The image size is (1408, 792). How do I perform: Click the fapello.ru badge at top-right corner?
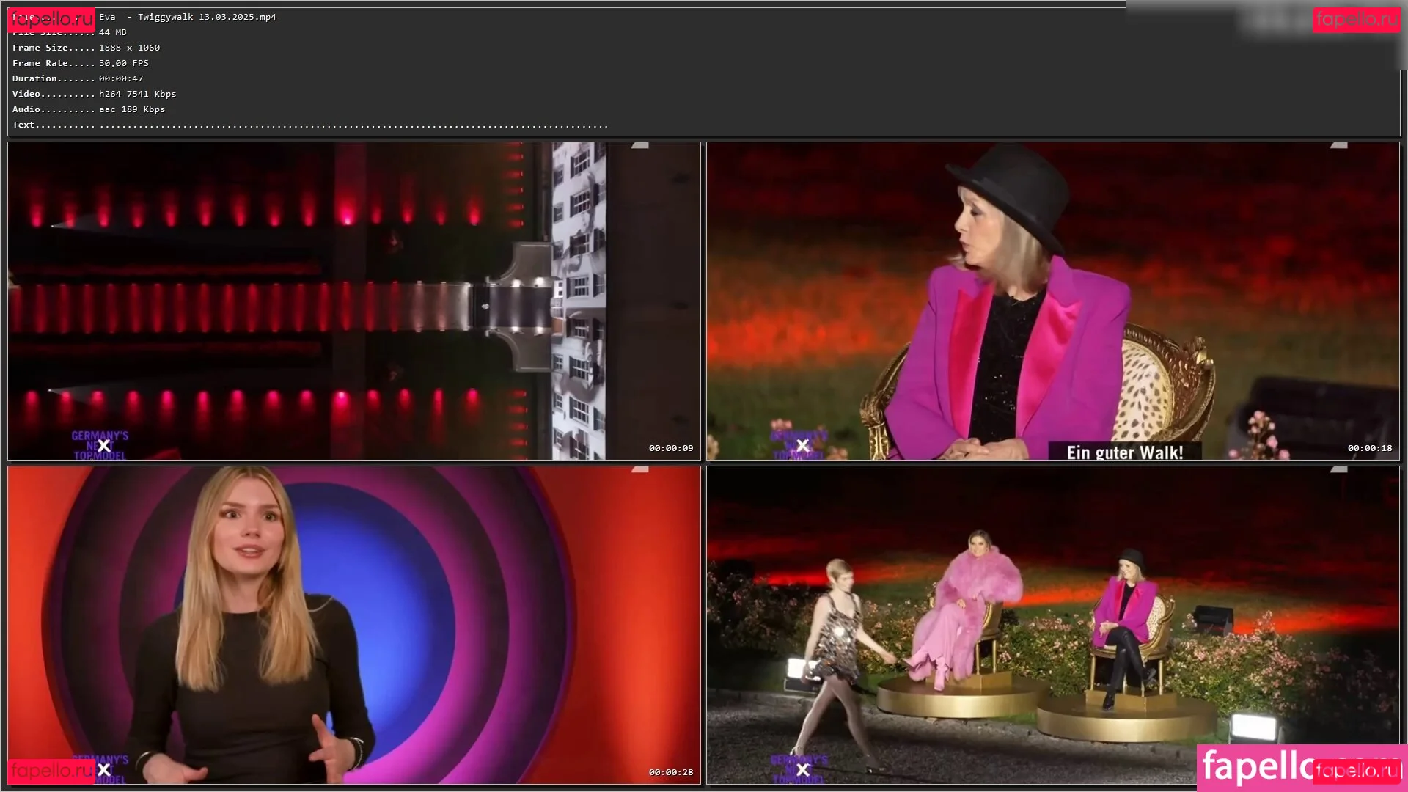coord(1356,19)
